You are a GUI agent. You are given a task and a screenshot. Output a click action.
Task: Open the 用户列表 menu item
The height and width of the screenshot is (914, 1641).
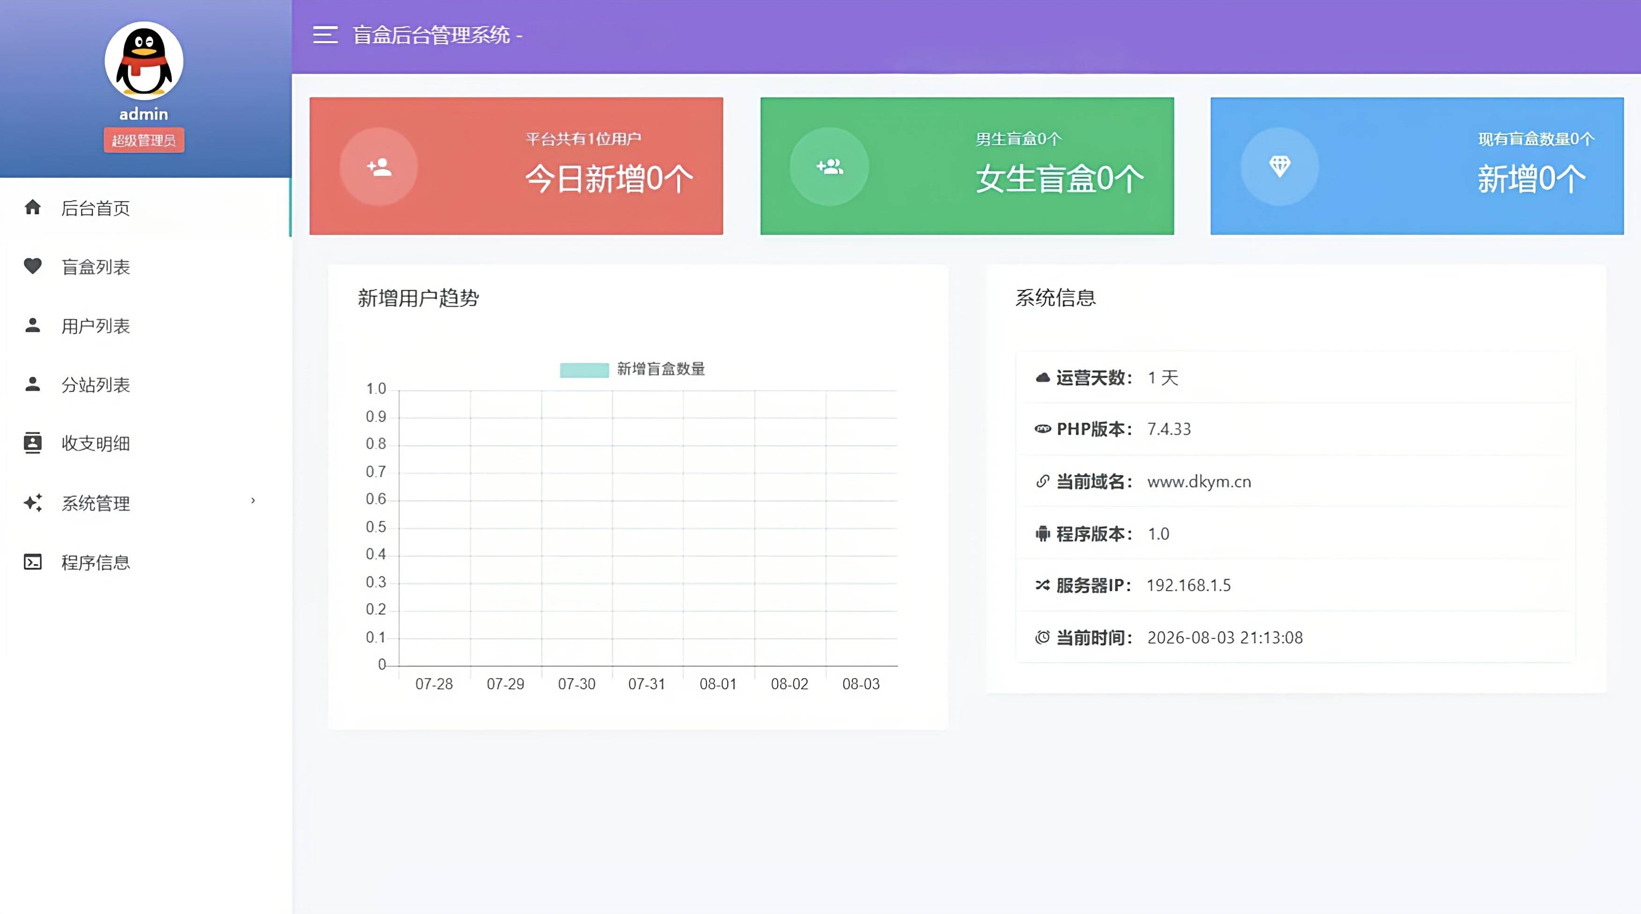click(145, 325)
